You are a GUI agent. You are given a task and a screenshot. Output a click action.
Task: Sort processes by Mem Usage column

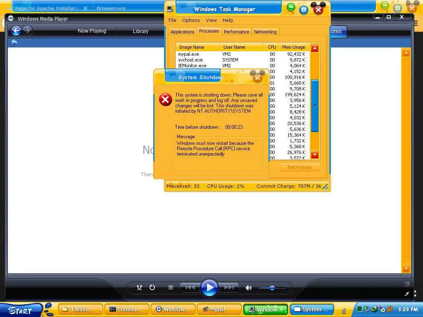pyautogui.click(x=294, y=47)
